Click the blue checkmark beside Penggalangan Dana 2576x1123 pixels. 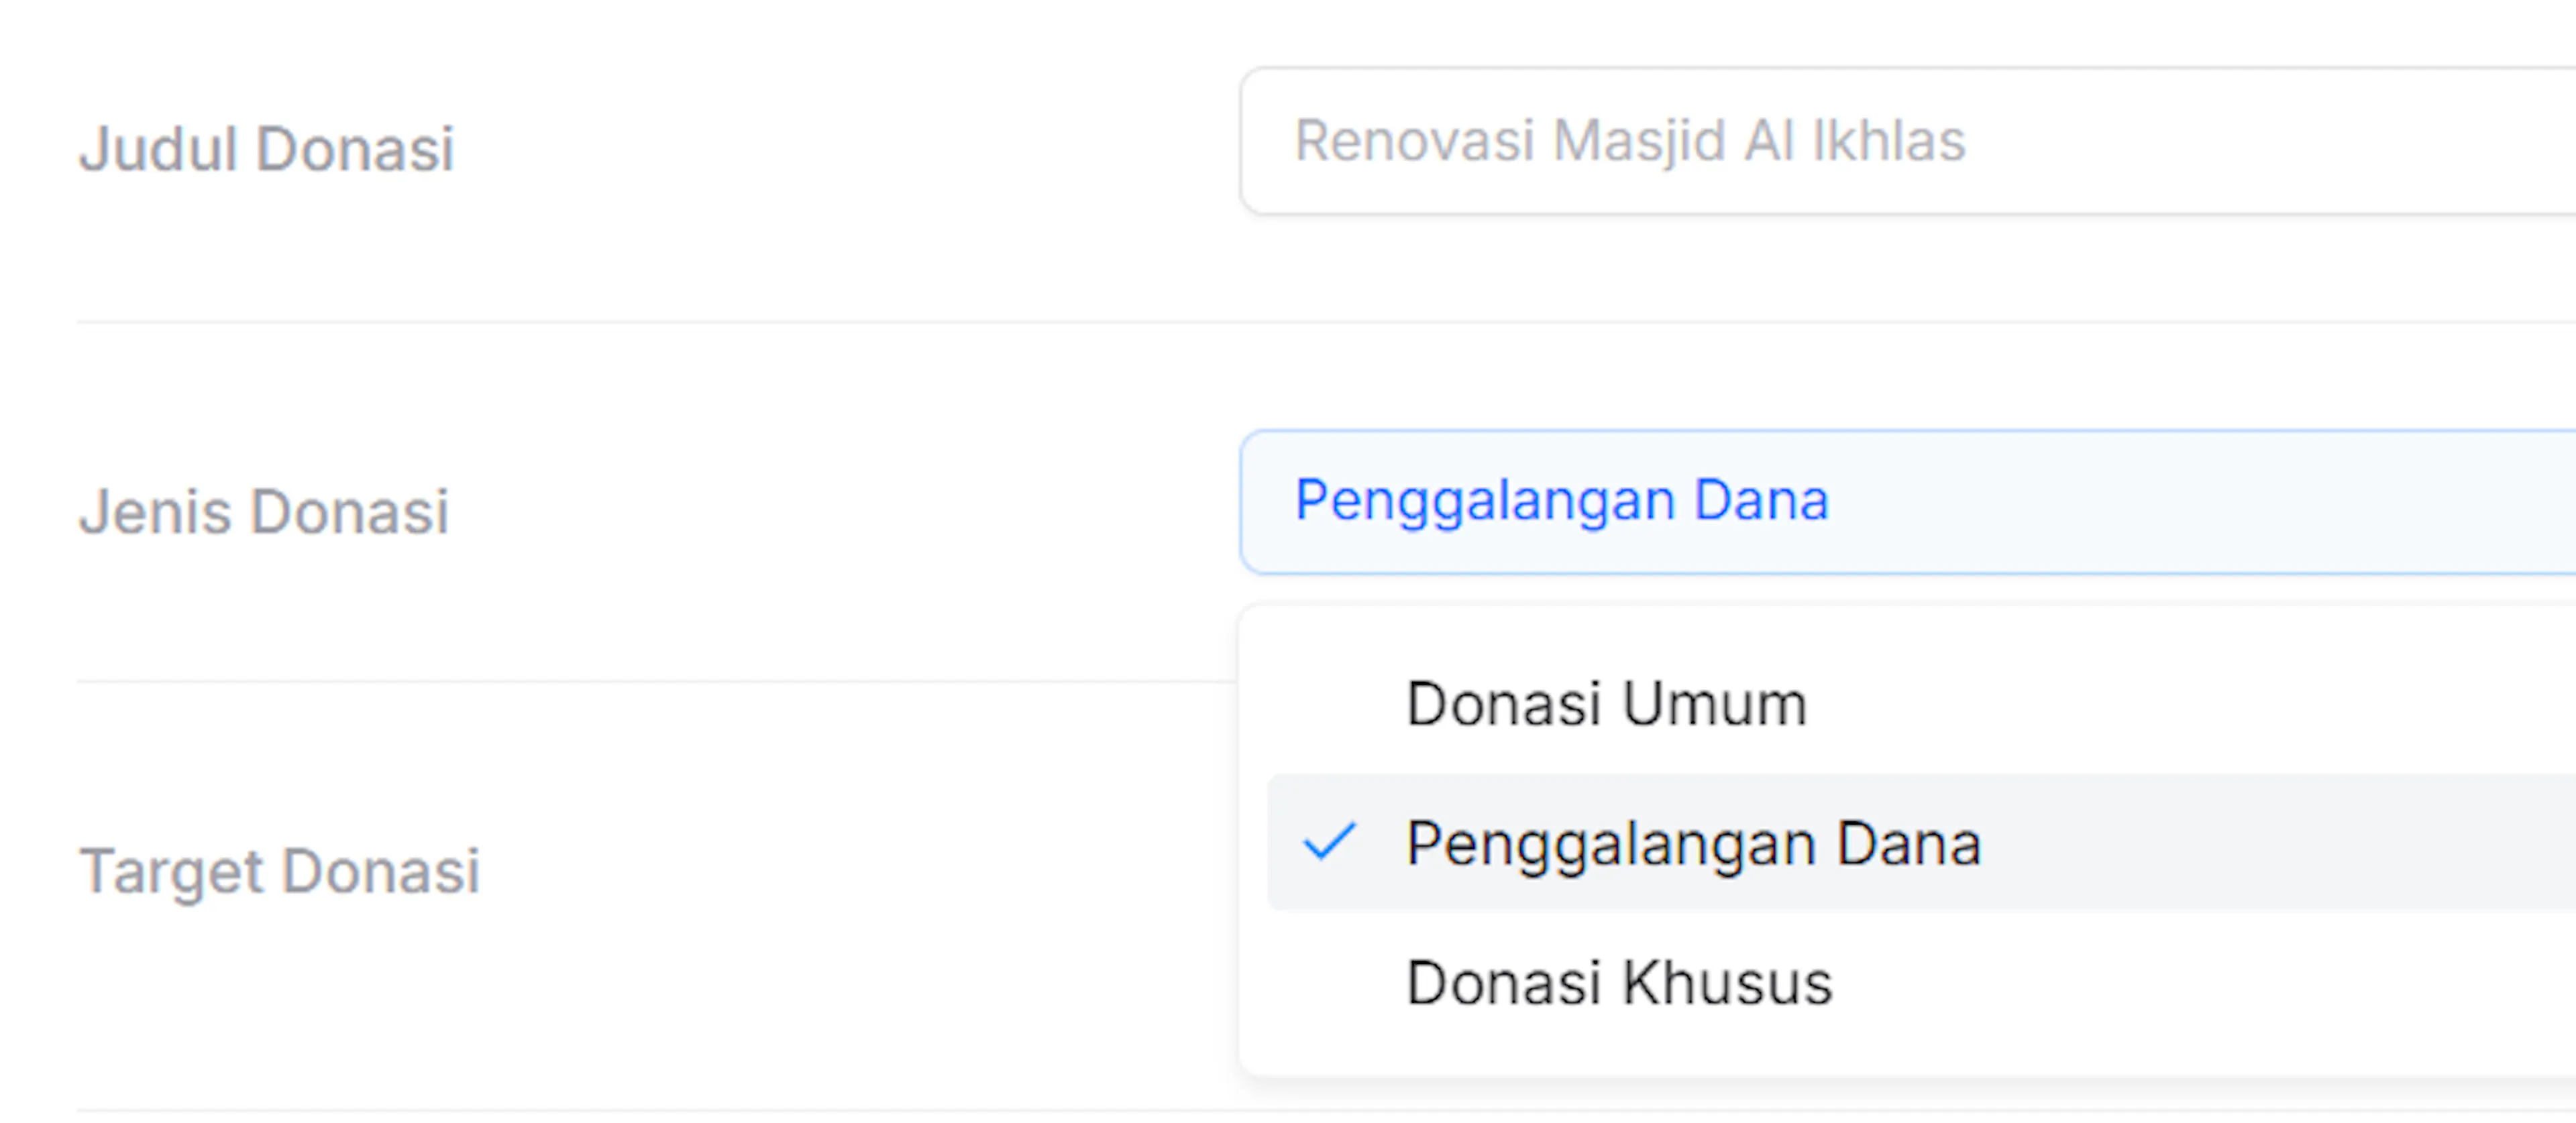[1329, 841]
